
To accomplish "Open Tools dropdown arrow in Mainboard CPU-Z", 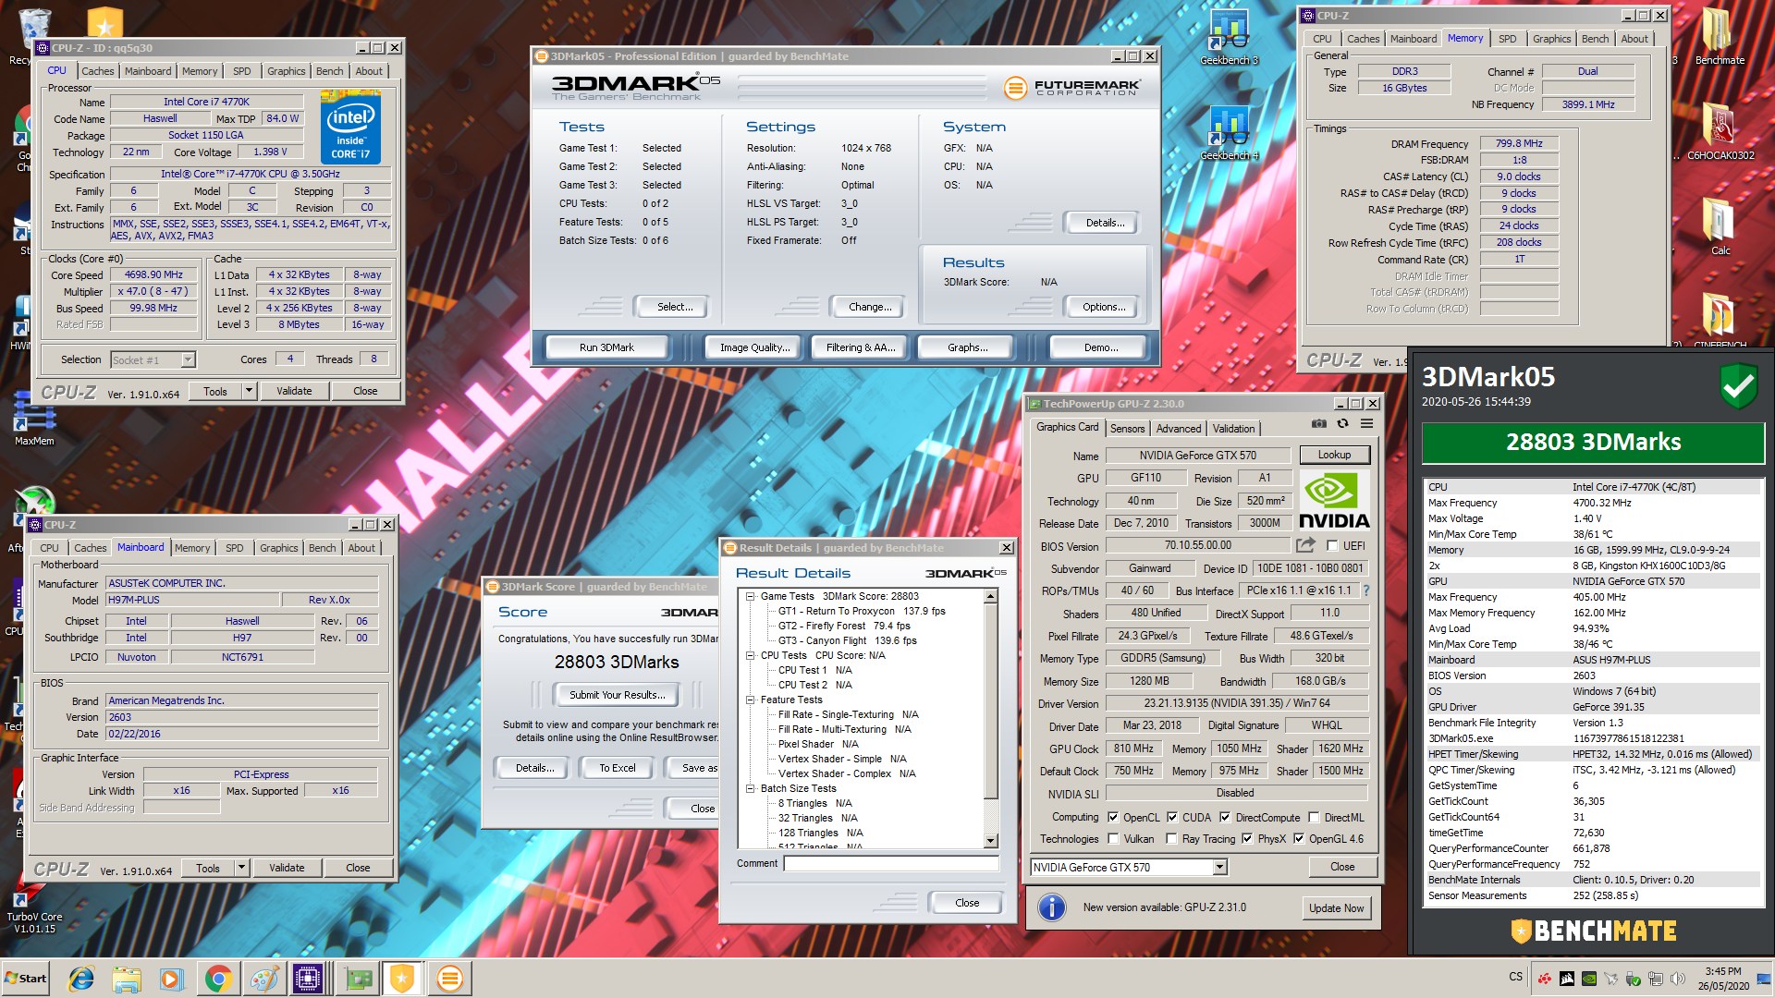I will 241,868.
